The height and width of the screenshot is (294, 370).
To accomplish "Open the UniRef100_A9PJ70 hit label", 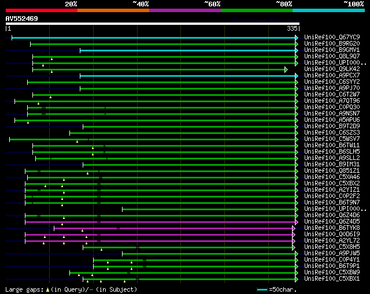I will (332, 88).
